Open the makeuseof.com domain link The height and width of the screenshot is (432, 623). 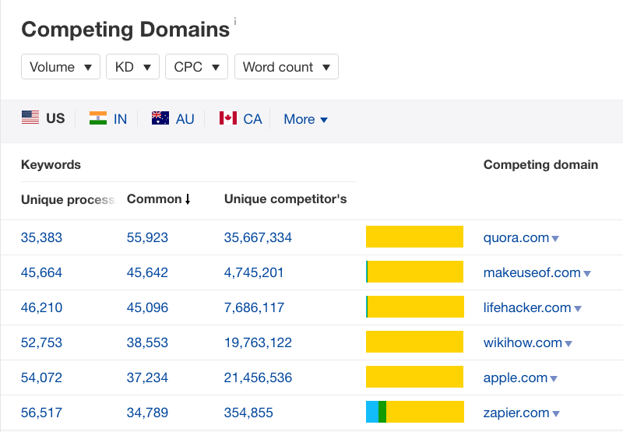pos(532,272)
